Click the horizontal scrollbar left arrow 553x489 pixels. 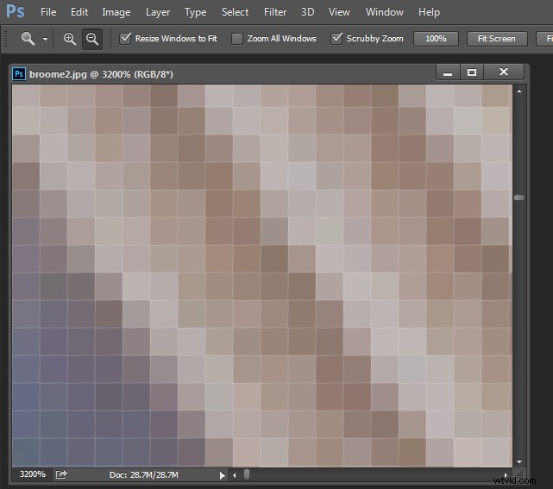(x=234, y=475)
